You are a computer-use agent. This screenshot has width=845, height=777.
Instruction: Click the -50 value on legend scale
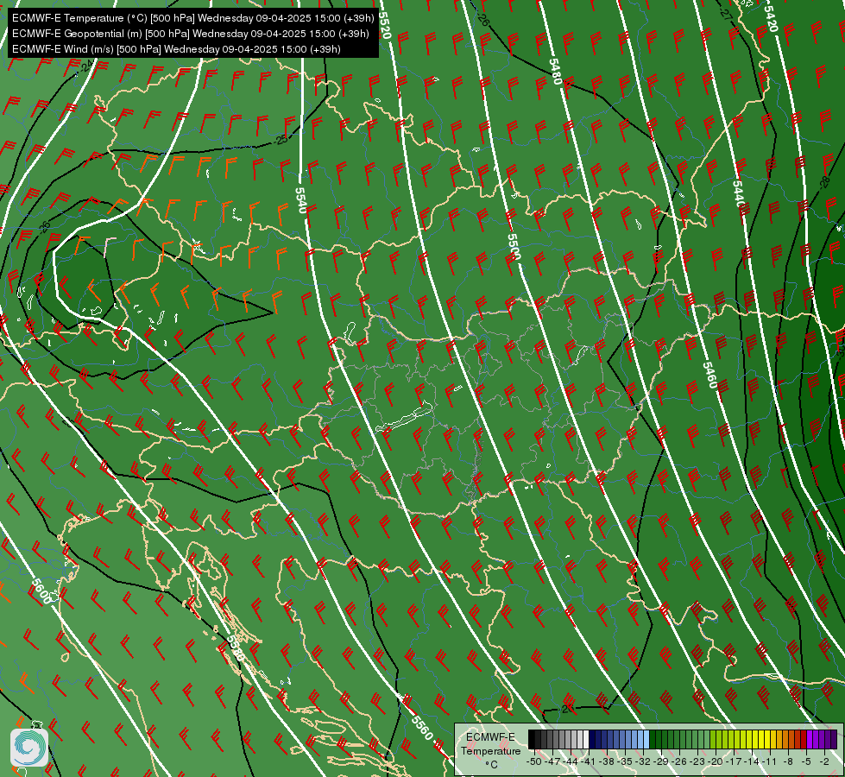click(534, 761)
